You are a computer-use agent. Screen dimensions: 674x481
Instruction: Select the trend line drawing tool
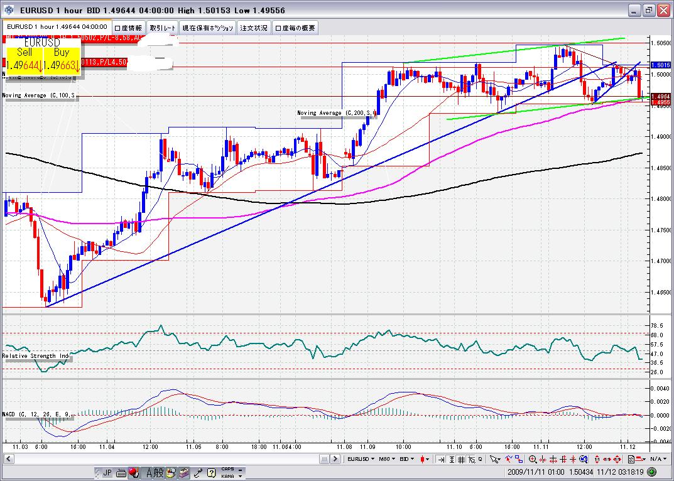click(508, 459)
